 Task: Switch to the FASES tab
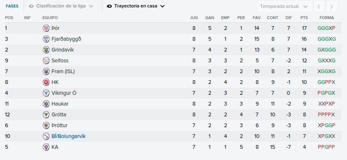coord(12,6)
